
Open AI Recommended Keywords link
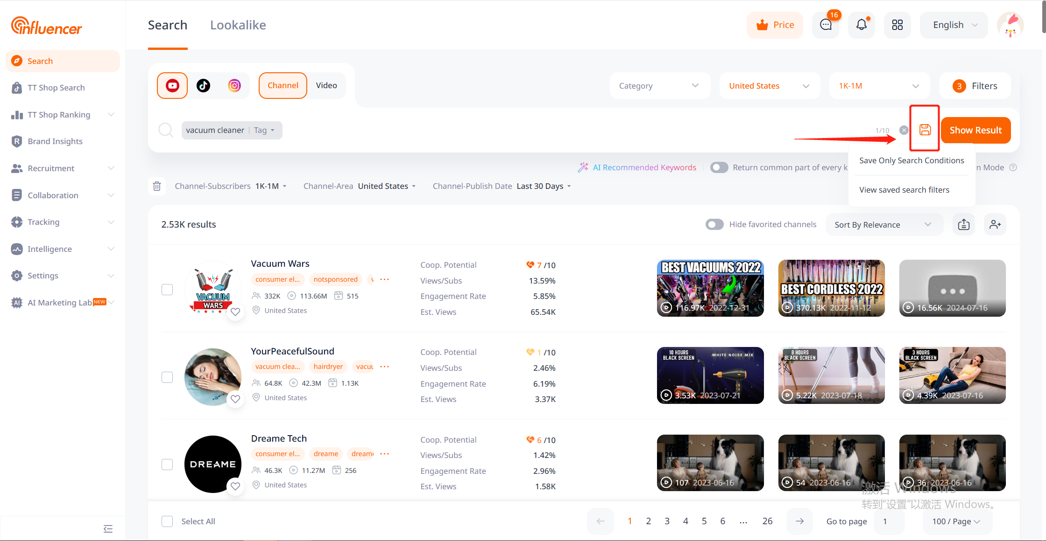click(644, 167)
